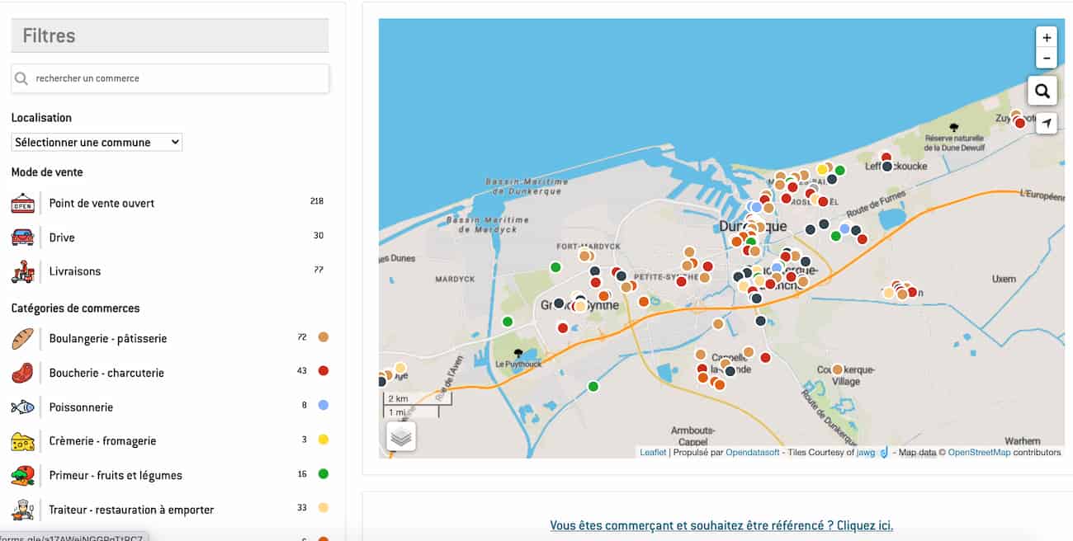Toggle the Point de vente ouvert filter
The width and height of the screenshot is (1073, 541).
(x=102, y=203)
